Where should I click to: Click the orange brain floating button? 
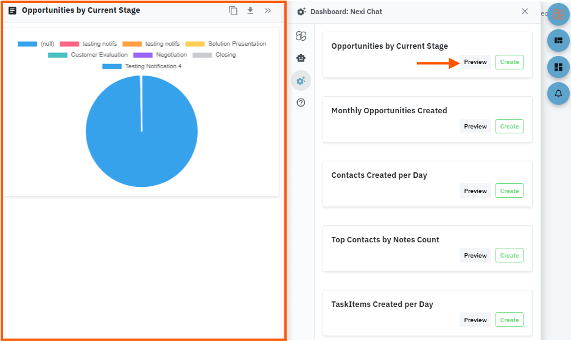click(x=558, y=14)
